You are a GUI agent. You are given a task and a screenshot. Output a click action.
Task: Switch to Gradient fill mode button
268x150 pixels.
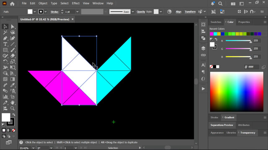[9, 130]
